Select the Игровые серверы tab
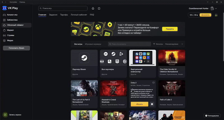Screen dimensions: 224x120 pyautogui.click(x=93, y=44)
